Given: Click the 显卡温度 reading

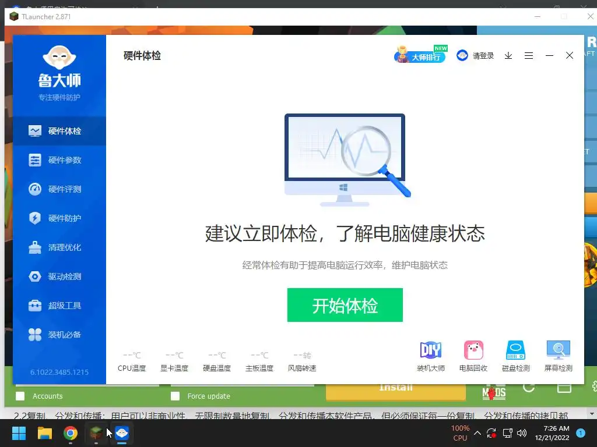Looking at the screenshot, I should (174, 361).
